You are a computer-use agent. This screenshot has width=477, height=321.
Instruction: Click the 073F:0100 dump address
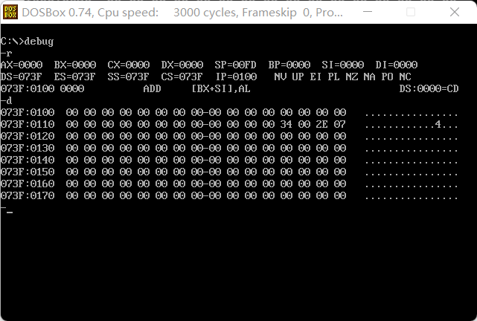(x=28, y=112)
